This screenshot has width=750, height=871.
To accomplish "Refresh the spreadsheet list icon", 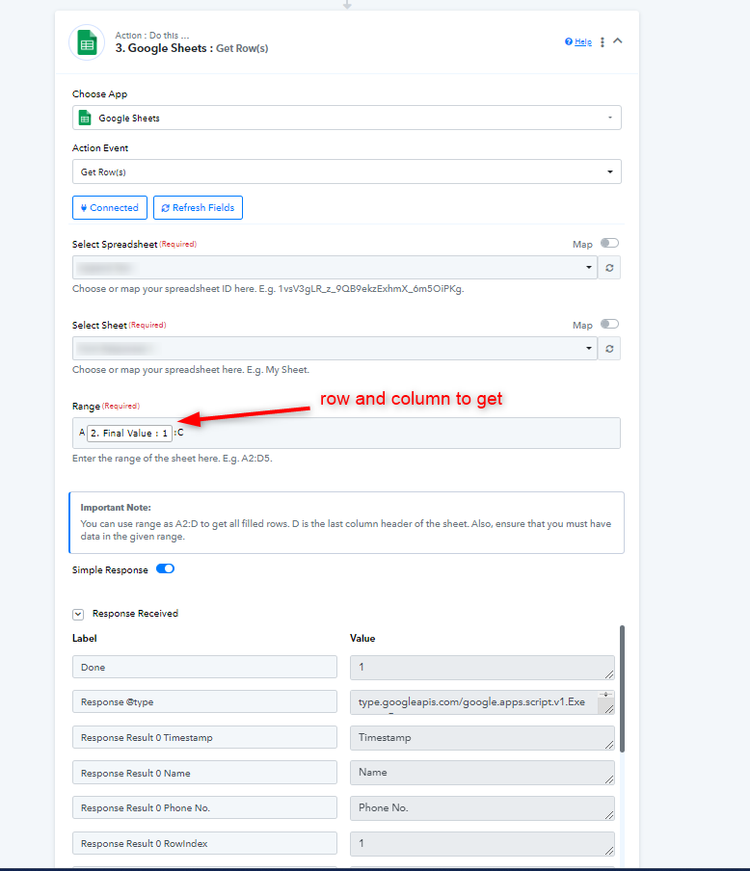I will pyautogui.click(x=609, y=268).
